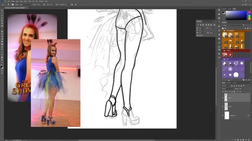Hide the Background layer via eye icon

(x=223, y=115)
